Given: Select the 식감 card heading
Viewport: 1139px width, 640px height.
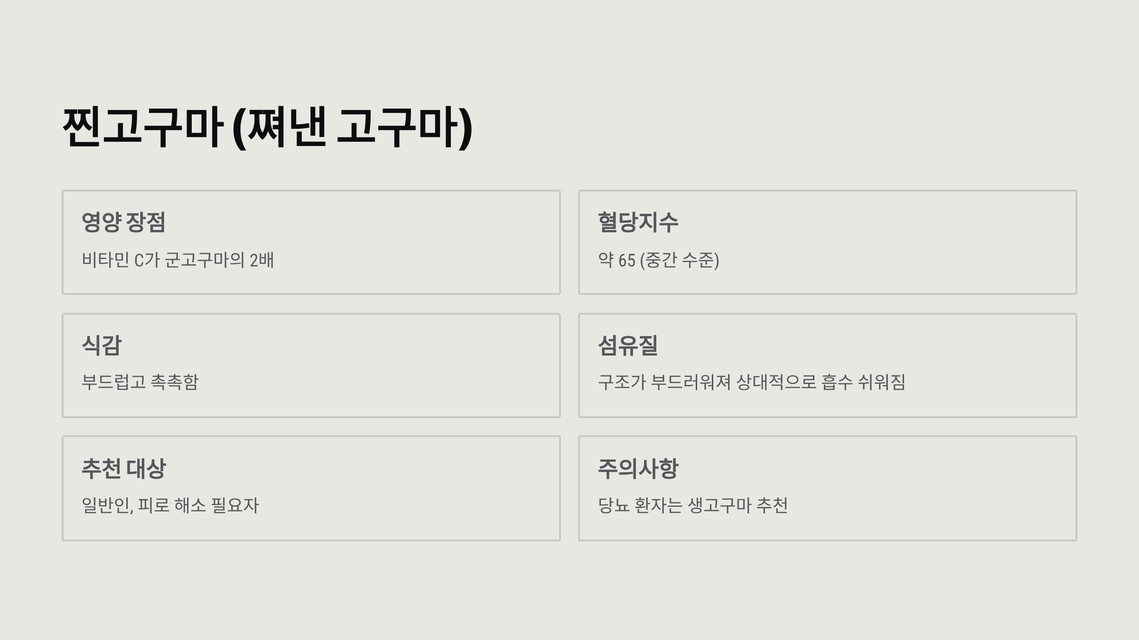Looking at the screenshot, I should (102, 345).
